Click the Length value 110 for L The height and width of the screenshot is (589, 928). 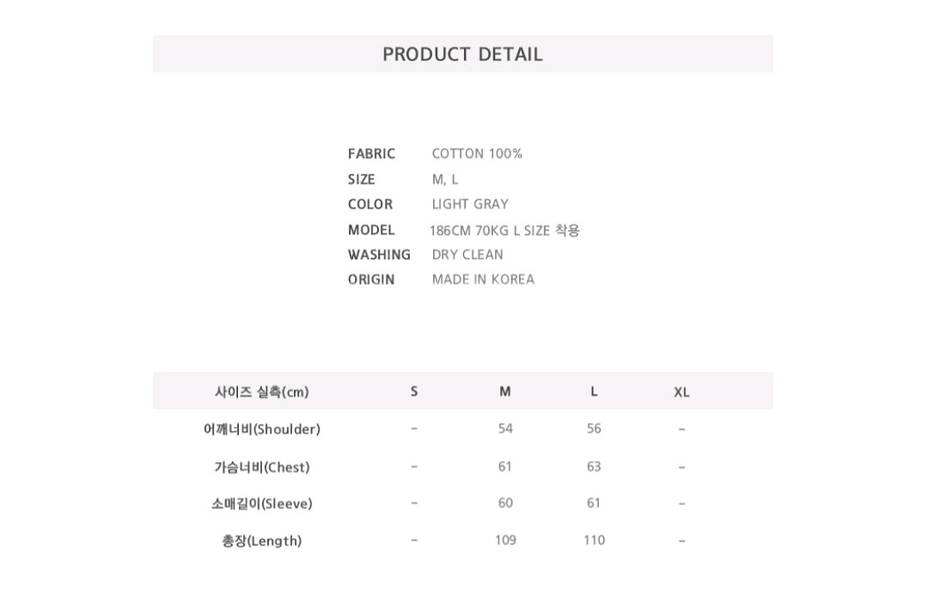(594, 540)
